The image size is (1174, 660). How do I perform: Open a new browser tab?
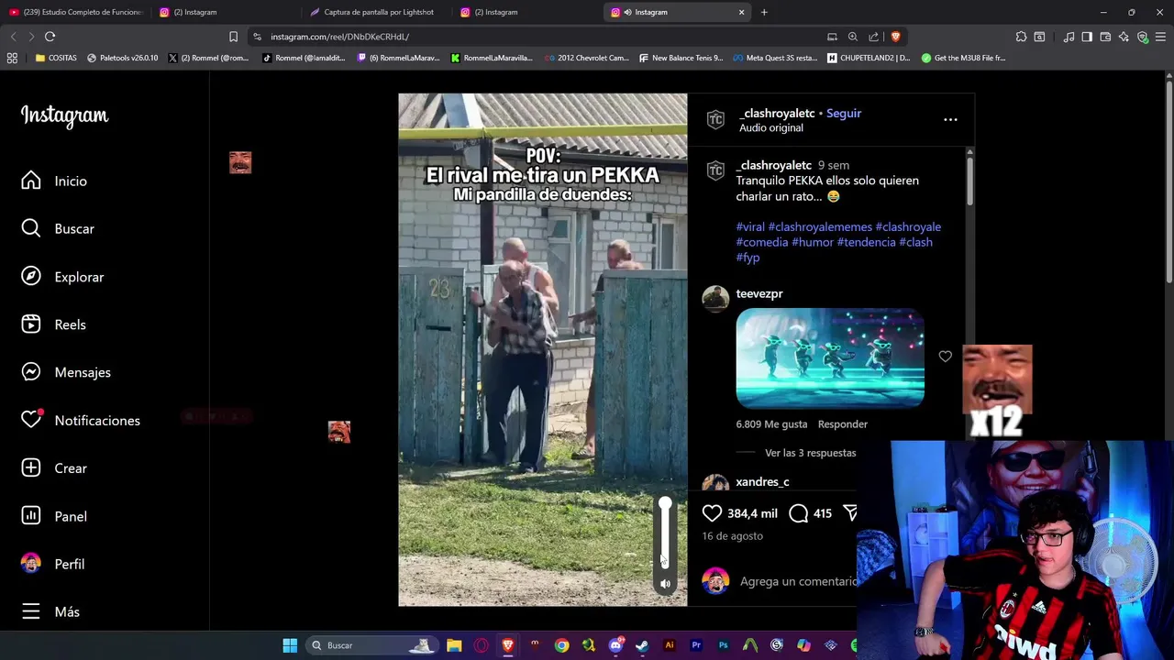[x=764, y=12]
